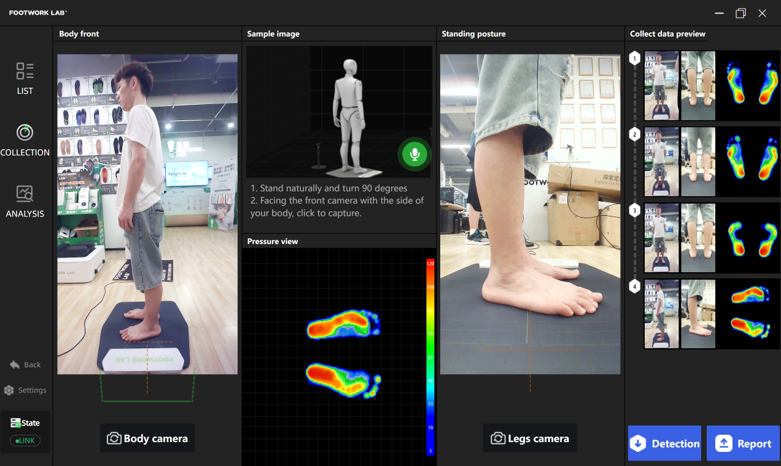Select the Standing posture panel header
Viewport: 781px width, 466px height.
click(x=473, y=34)
